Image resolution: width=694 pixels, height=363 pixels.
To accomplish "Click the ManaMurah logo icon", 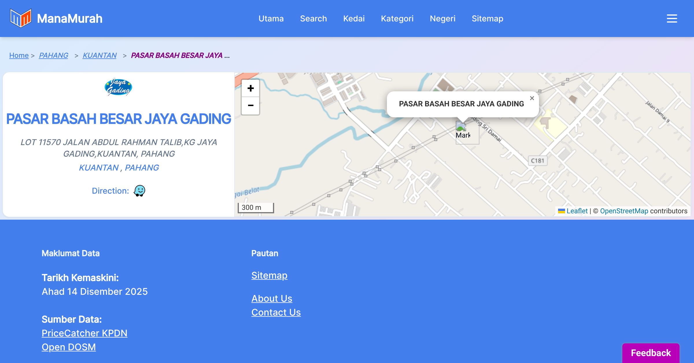I will tap(21, 18).
